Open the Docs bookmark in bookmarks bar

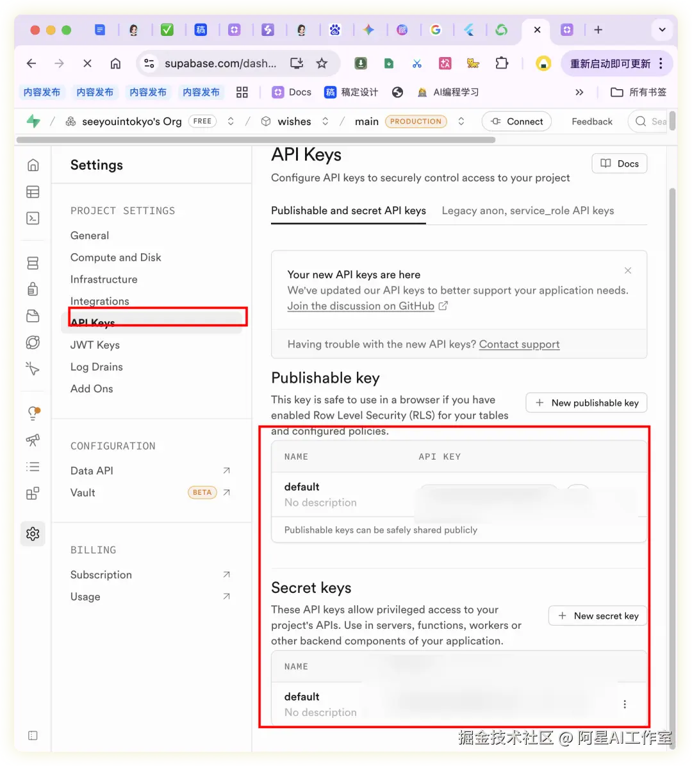(x=292, y=92)
